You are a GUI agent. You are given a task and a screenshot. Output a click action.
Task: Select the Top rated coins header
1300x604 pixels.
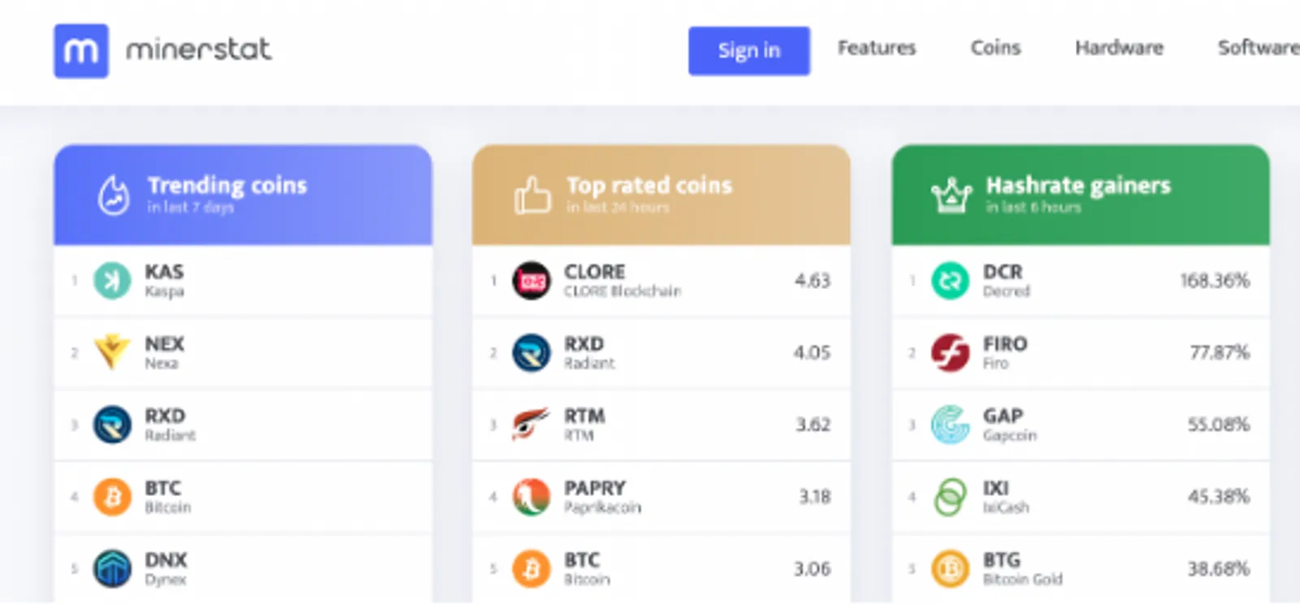661,195
